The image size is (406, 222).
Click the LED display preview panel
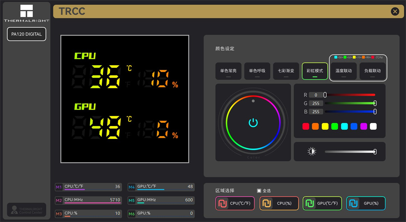[125, 99]
